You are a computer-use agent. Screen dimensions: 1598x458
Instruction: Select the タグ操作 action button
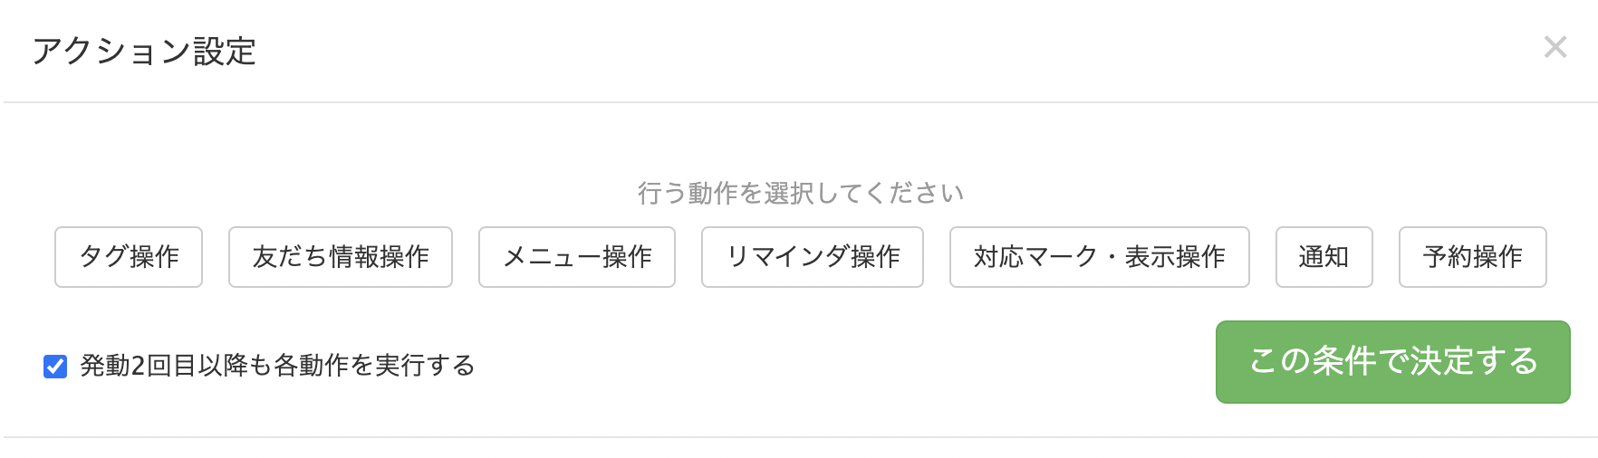[129, 257]
